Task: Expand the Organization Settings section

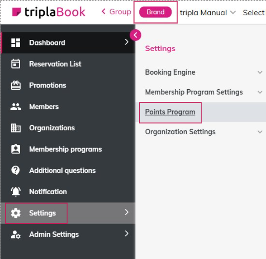Action: click(x=259, y=132)
